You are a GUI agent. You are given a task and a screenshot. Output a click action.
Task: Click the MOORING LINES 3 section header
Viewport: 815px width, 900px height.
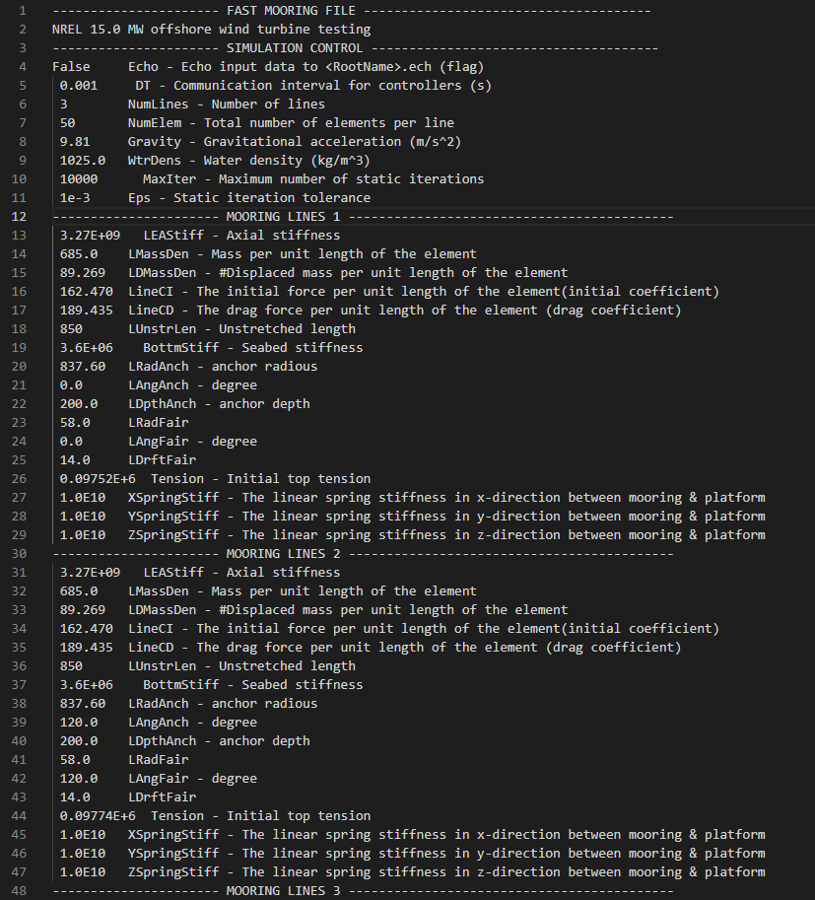coord(283,890)
